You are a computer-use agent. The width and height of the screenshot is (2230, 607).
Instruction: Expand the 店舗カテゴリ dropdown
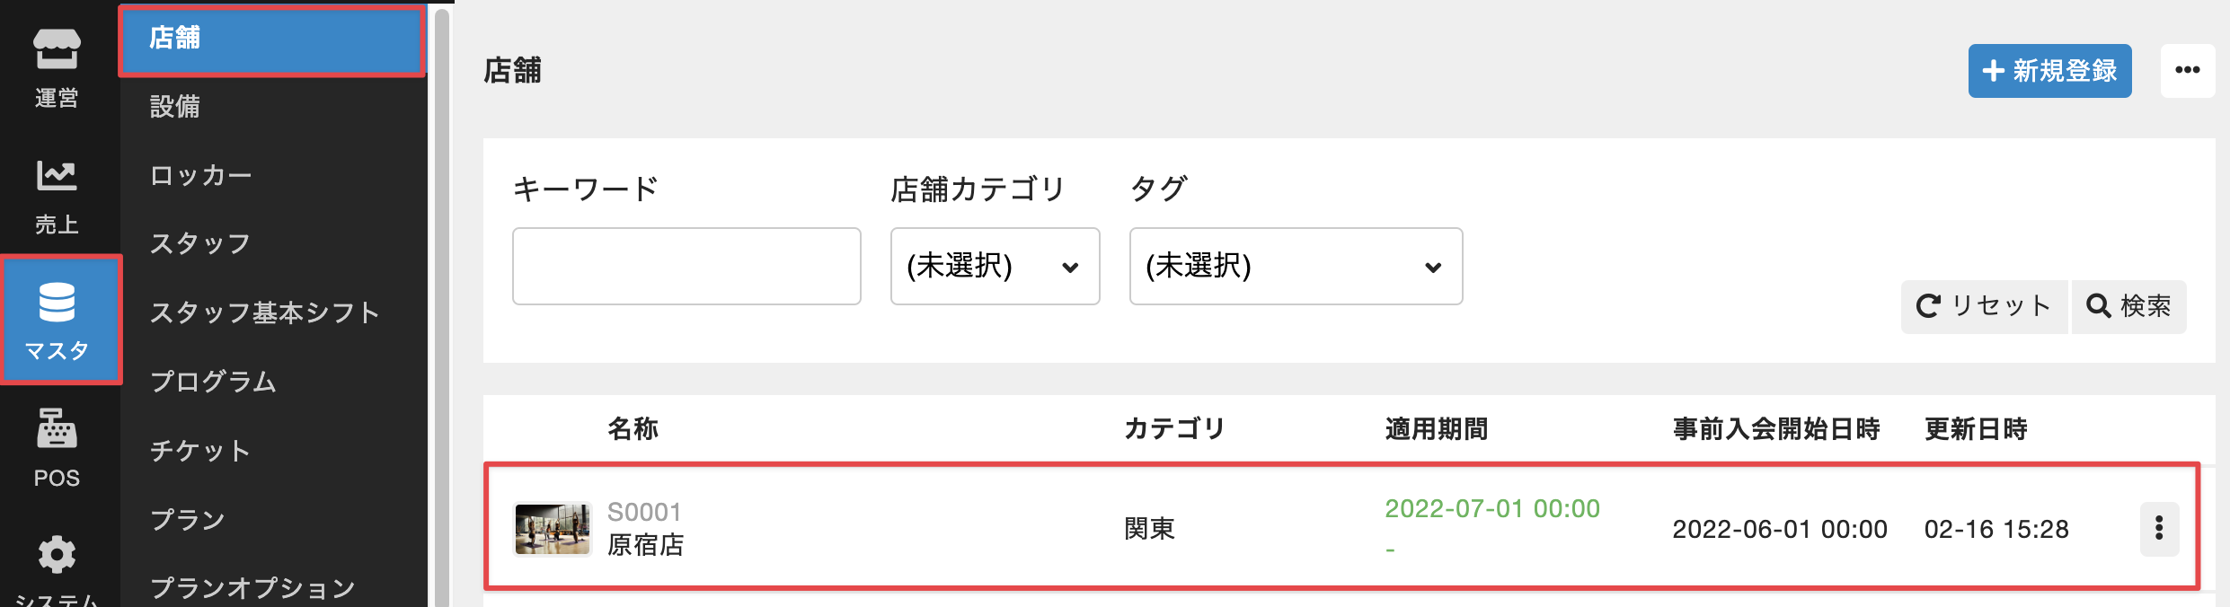[x=995, y=266]
